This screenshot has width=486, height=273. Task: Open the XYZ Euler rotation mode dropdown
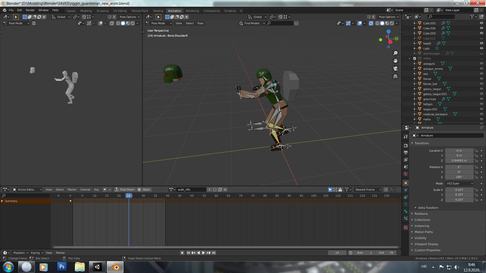pyautogui.click(x=459, y=184)
